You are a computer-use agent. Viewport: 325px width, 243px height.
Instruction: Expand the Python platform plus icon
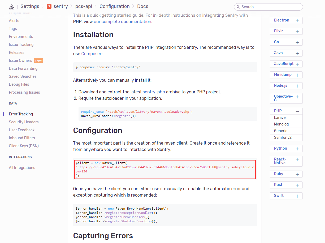point(297,149)
